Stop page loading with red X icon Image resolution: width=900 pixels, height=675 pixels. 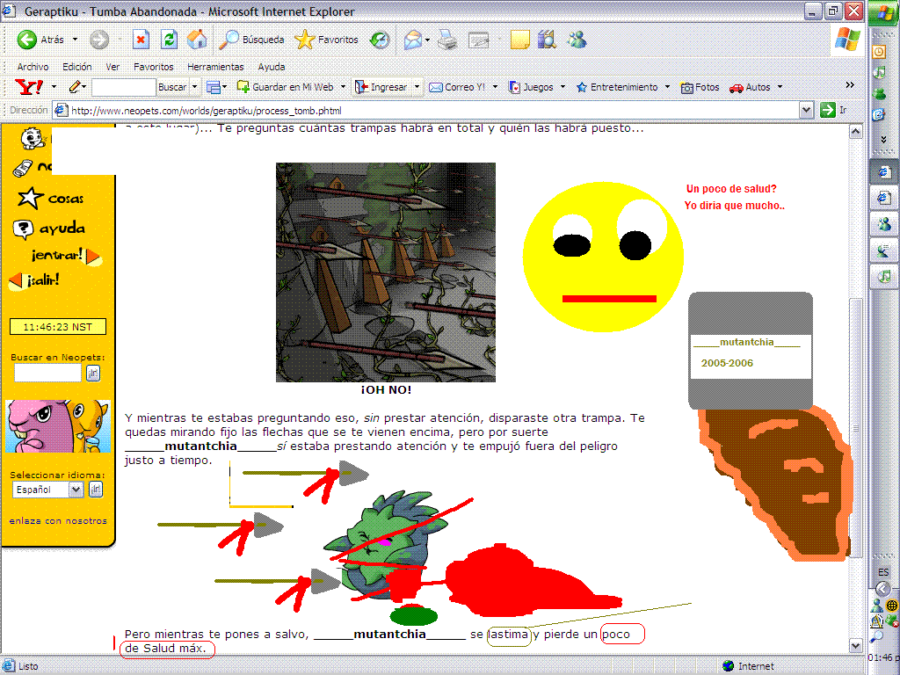[141, 40]
